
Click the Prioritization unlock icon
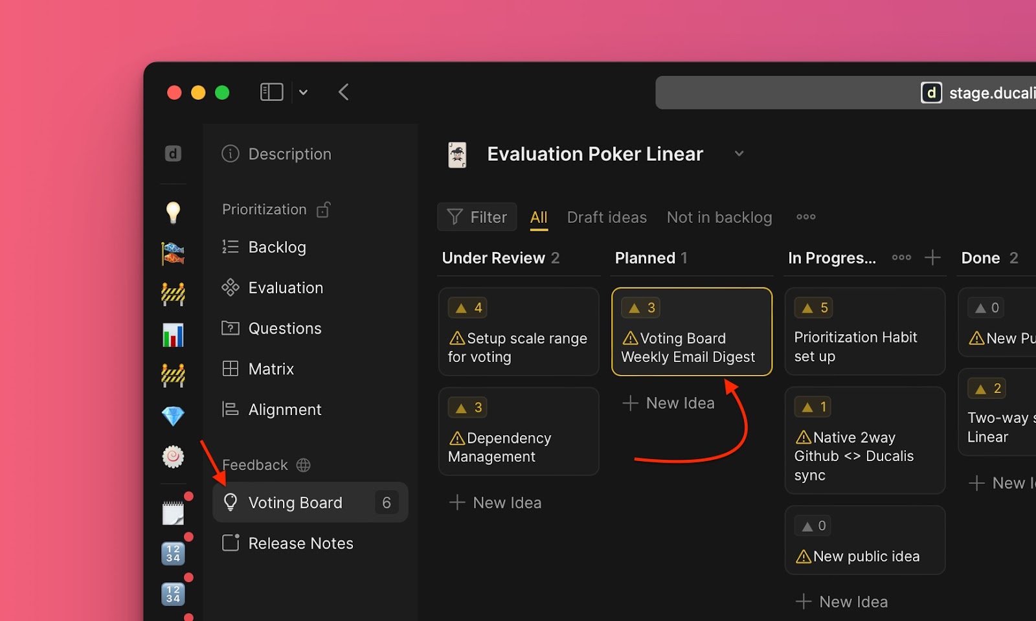pos(324,210)
